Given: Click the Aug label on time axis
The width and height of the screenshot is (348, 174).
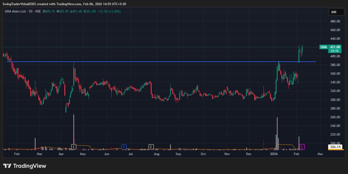Looking at the screenshot, I should pos(157,154).
